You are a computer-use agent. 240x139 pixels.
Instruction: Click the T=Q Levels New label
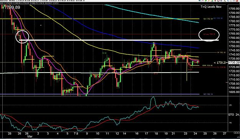(211, 7)
